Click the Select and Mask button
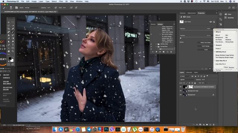The width and height of the screenshot is (238, 133). coord(206,42)
